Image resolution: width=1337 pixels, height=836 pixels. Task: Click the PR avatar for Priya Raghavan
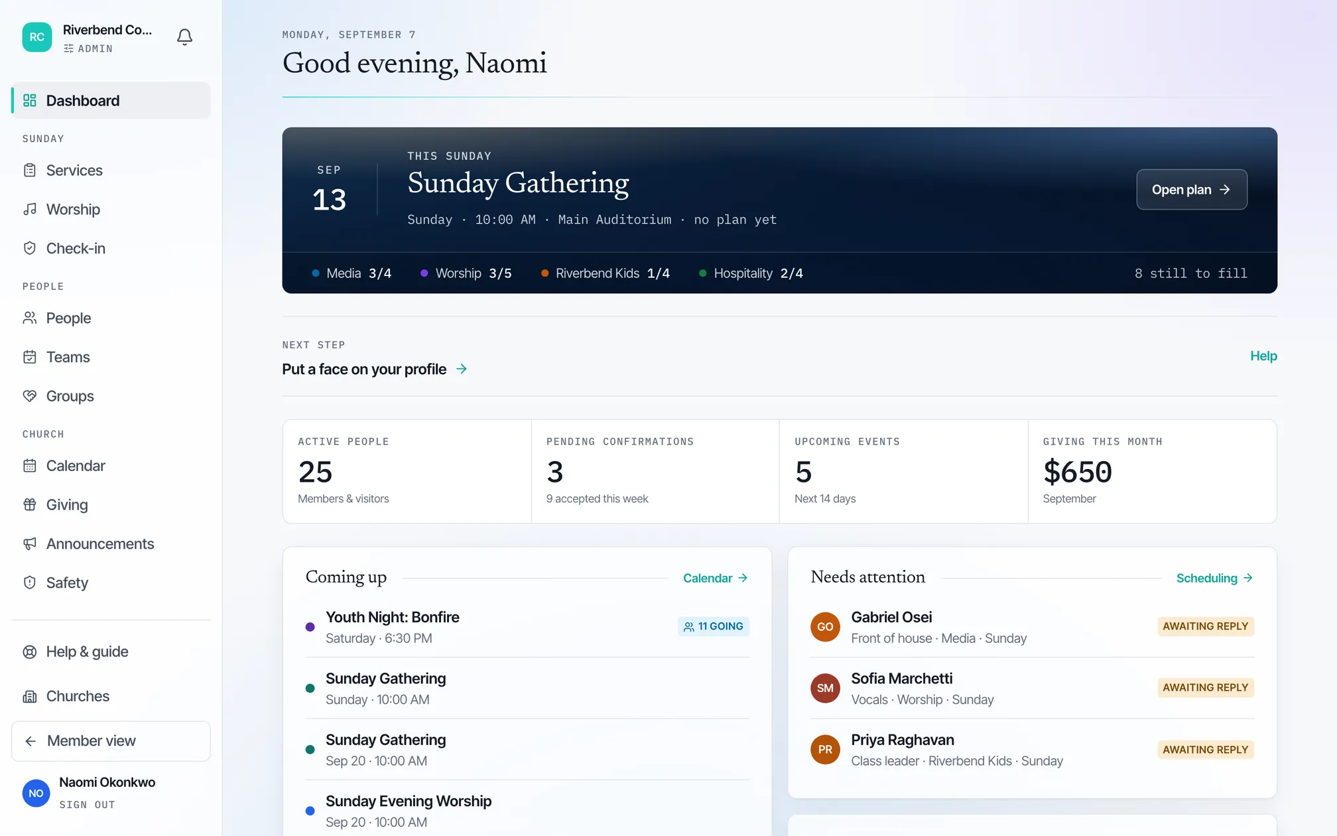click(825, 749)
